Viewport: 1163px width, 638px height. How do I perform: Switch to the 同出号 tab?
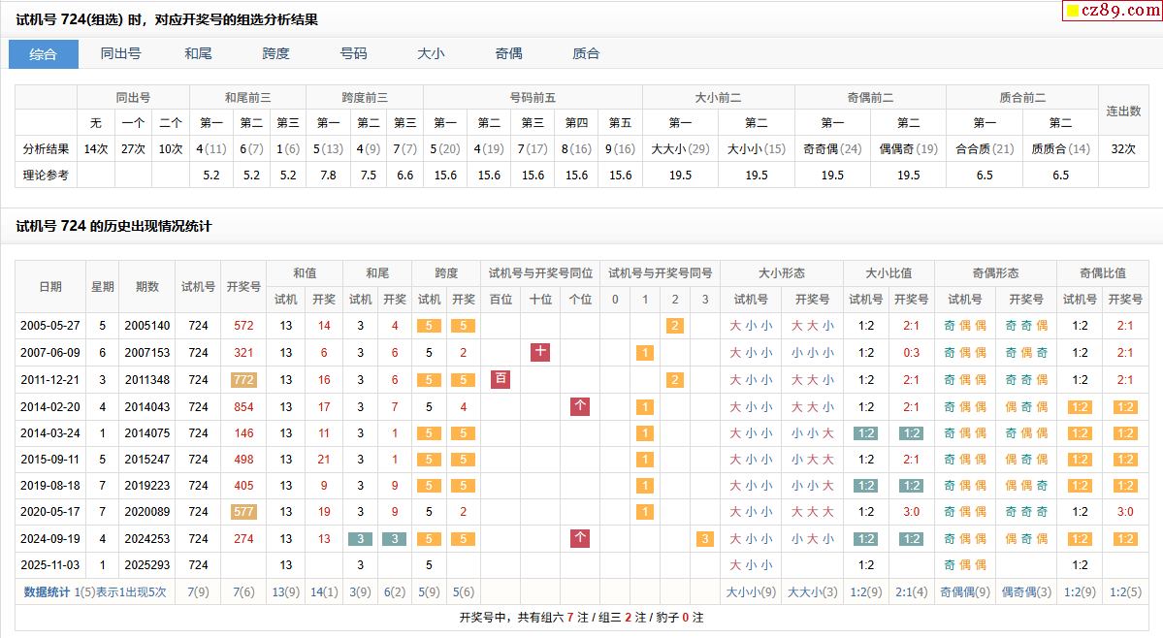pyautogui.click(x=121, y=54)
